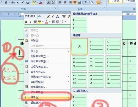Click the Grow Font icon in mini toolbar
Screen dimensions: 138x107
click(48, 17)
